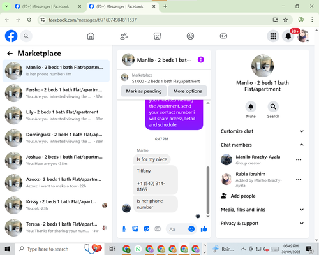Screen dimensions: 319x255
Task: Attach a photo using the image icon
Action: pos(135,229)
